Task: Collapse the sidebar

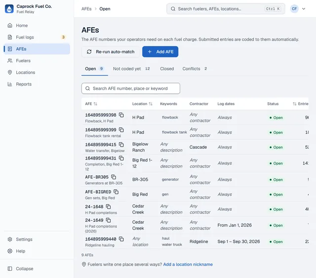Action: click(x=37, y=269)
